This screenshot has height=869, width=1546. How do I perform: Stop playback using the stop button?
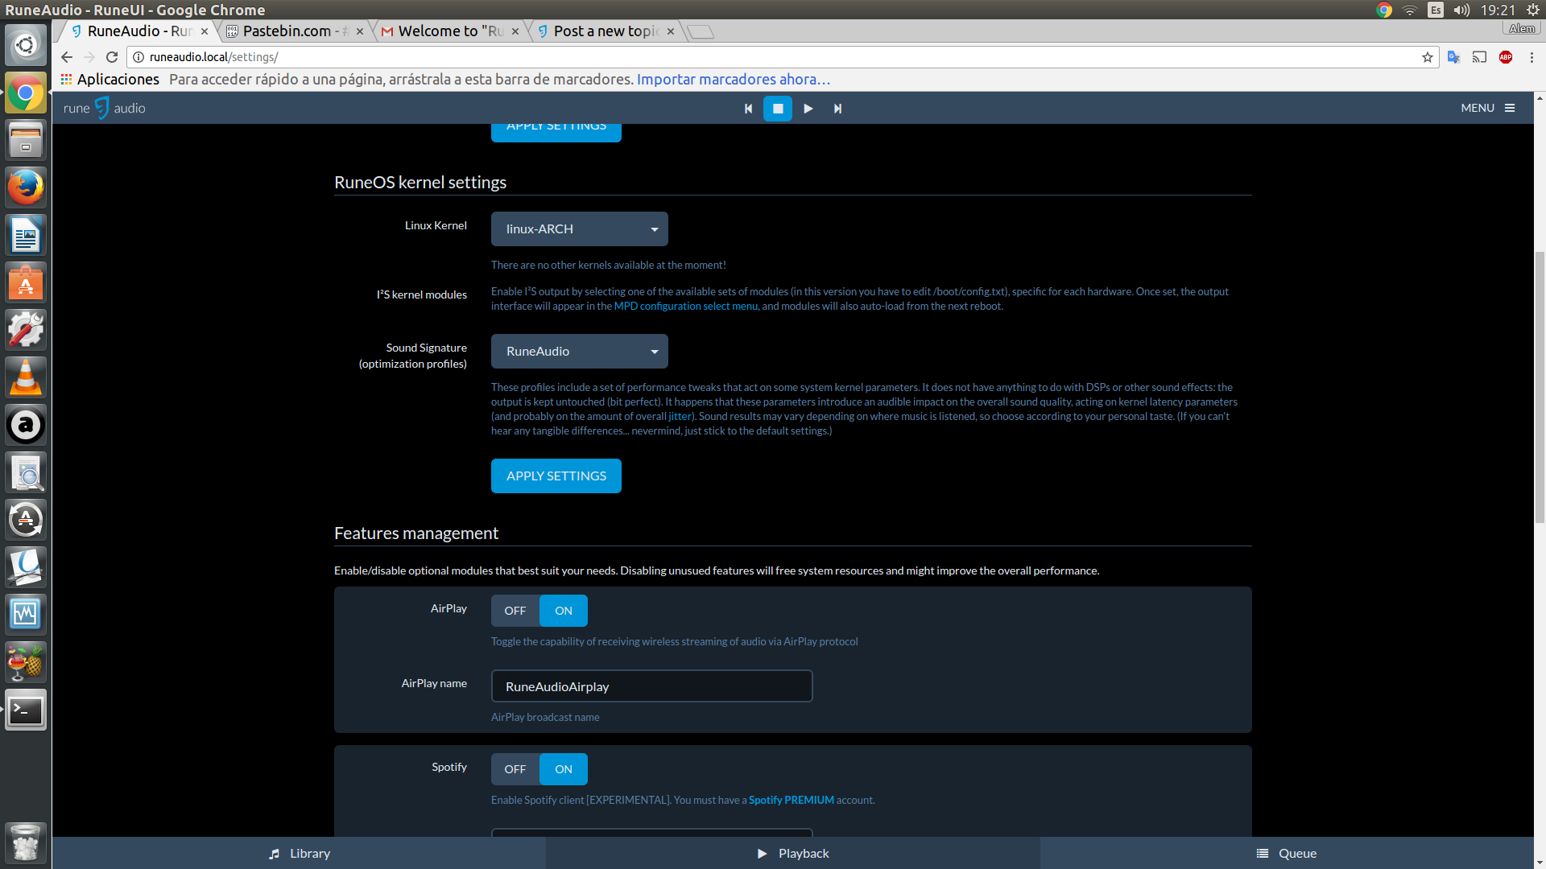click(x=778, y=109)
